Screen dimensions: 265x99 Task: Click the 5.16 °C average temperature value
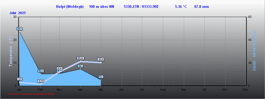pos(181,7)
